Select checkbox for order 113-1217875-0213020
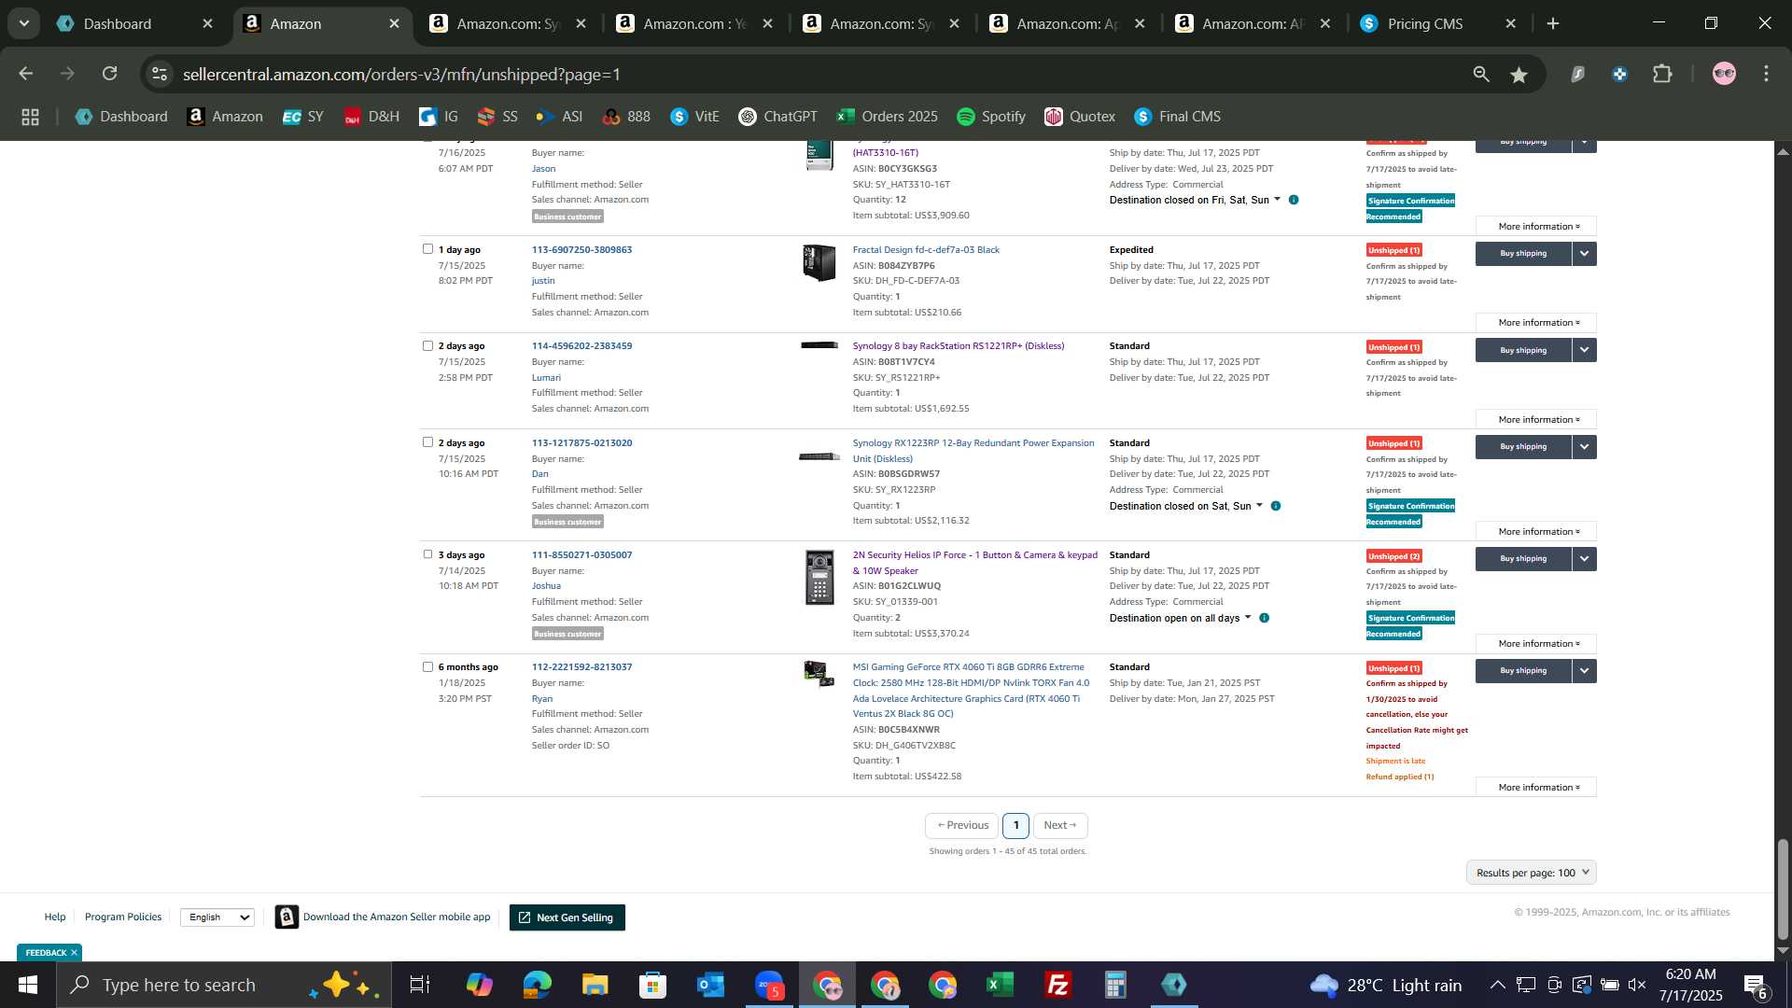Viewport: 1792px width, 1008px height. pyautogui.click(x=427, y=442)
